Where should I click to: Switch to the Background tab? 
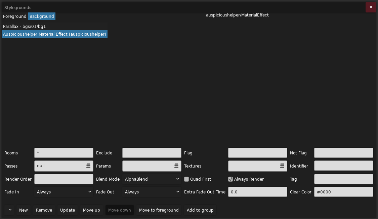coord(42,16)
